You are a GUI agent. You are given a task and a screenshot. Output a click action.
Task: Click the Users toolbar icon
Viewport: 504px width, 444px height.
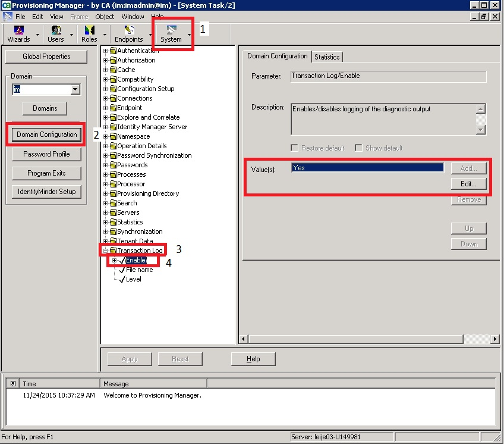56,30
